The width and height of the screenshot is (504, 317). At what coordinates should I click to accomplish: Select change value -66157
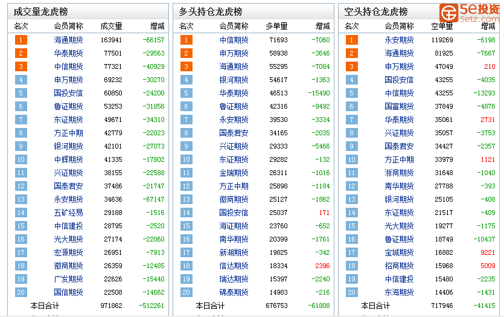(154, 40)
